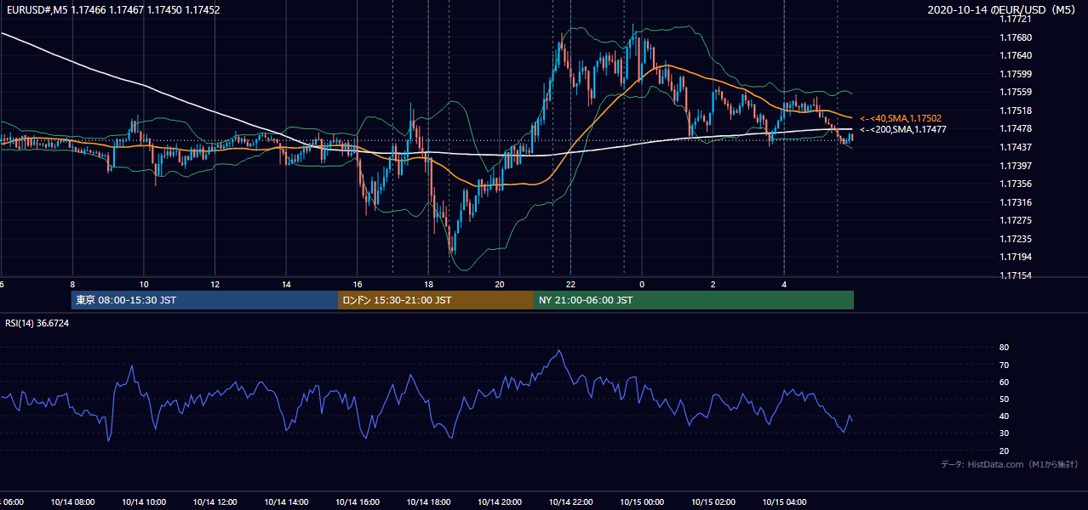Open the データ: HistData.com source credit
Viewport: 1088px width, 510px height.
tap(1010, 464)
